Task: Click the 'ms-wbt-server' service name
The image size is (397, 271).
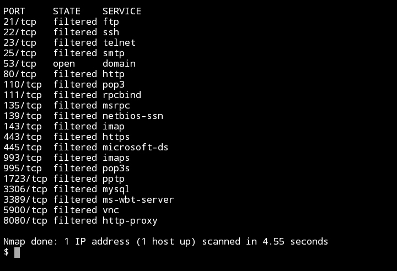Action: [x=138, y=199]
